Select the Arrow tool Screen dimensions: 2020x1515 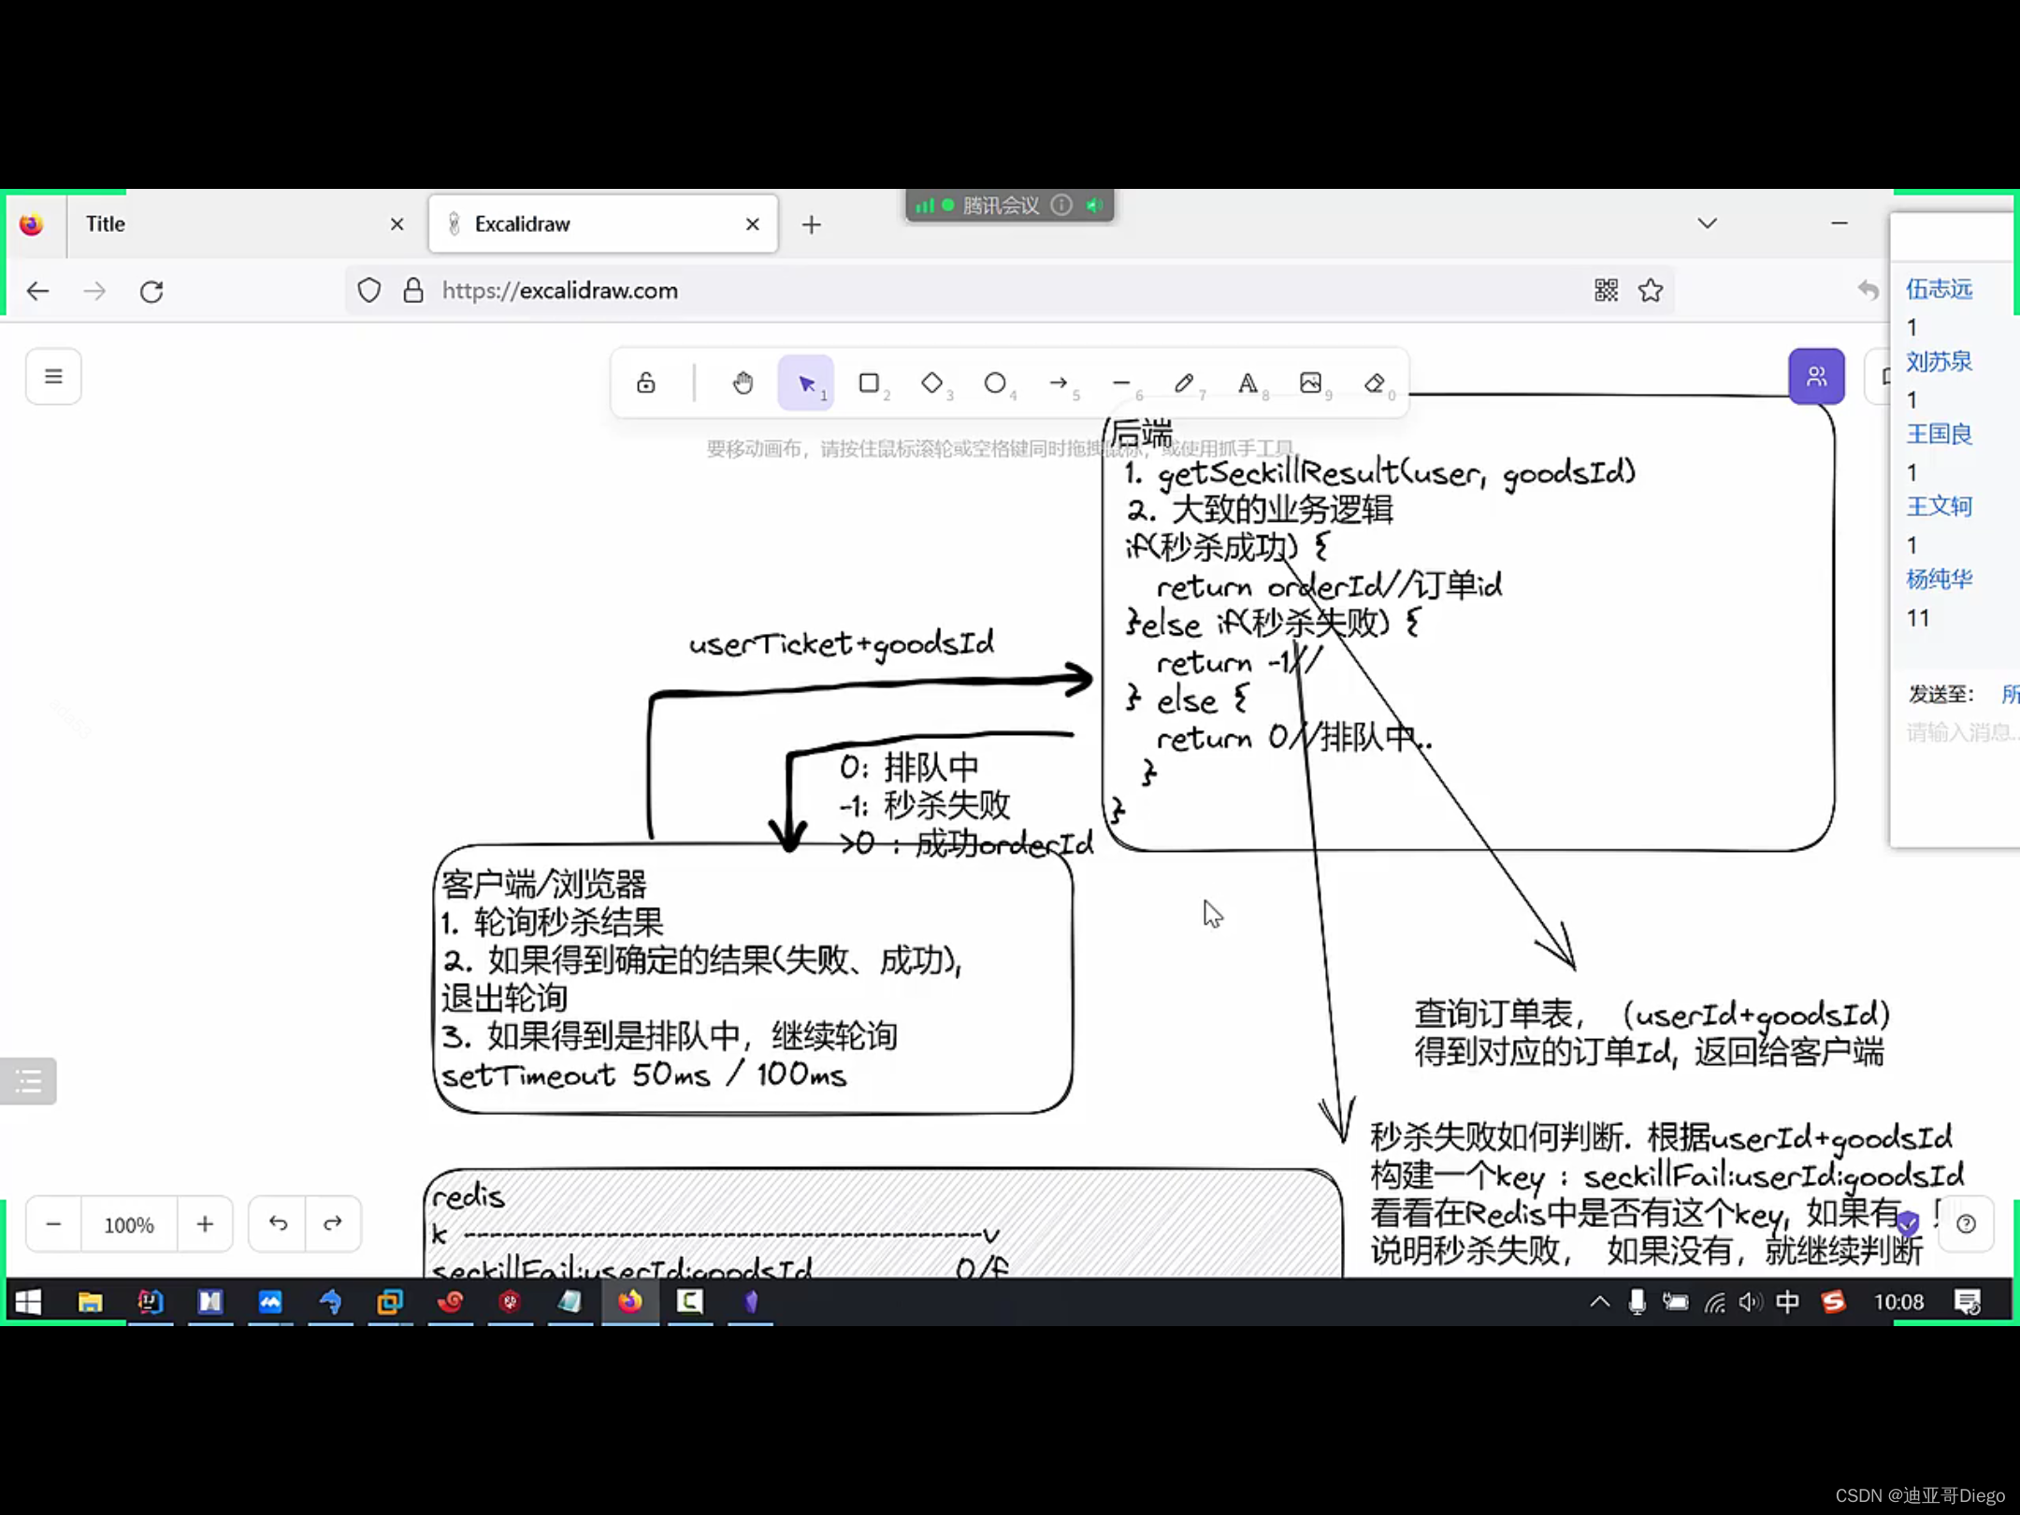coord(1059,382)
